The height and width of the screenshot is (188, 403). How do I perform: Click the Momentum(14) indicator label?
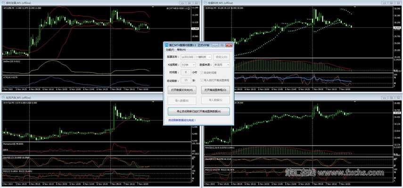coord(13,144)
